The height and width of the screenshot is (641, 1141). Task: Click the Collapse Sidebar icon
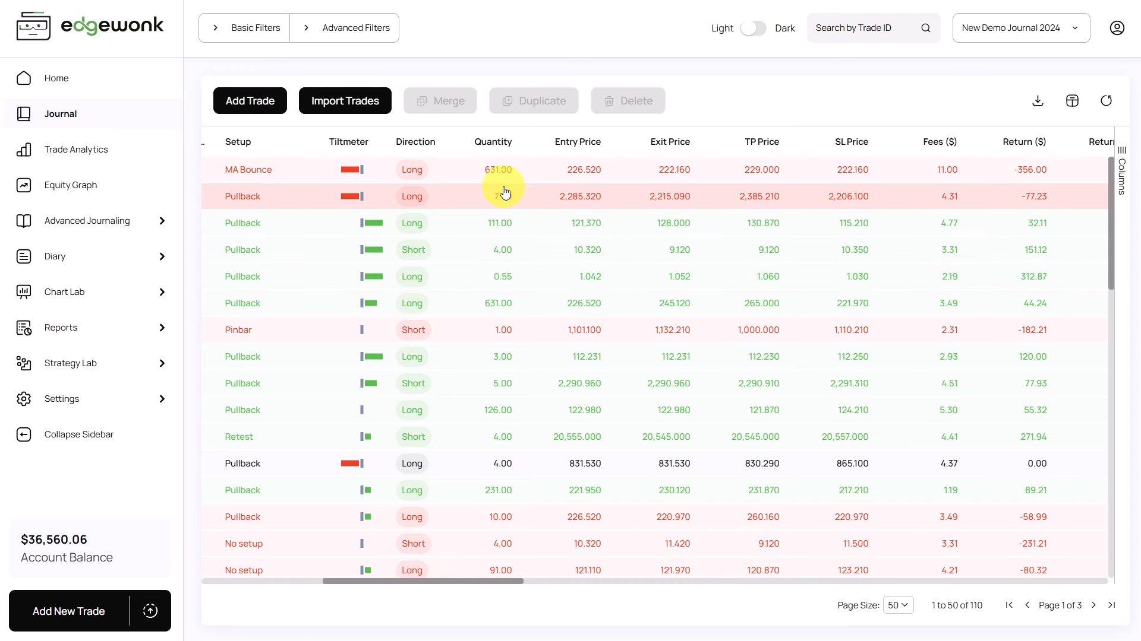(24, 434)
